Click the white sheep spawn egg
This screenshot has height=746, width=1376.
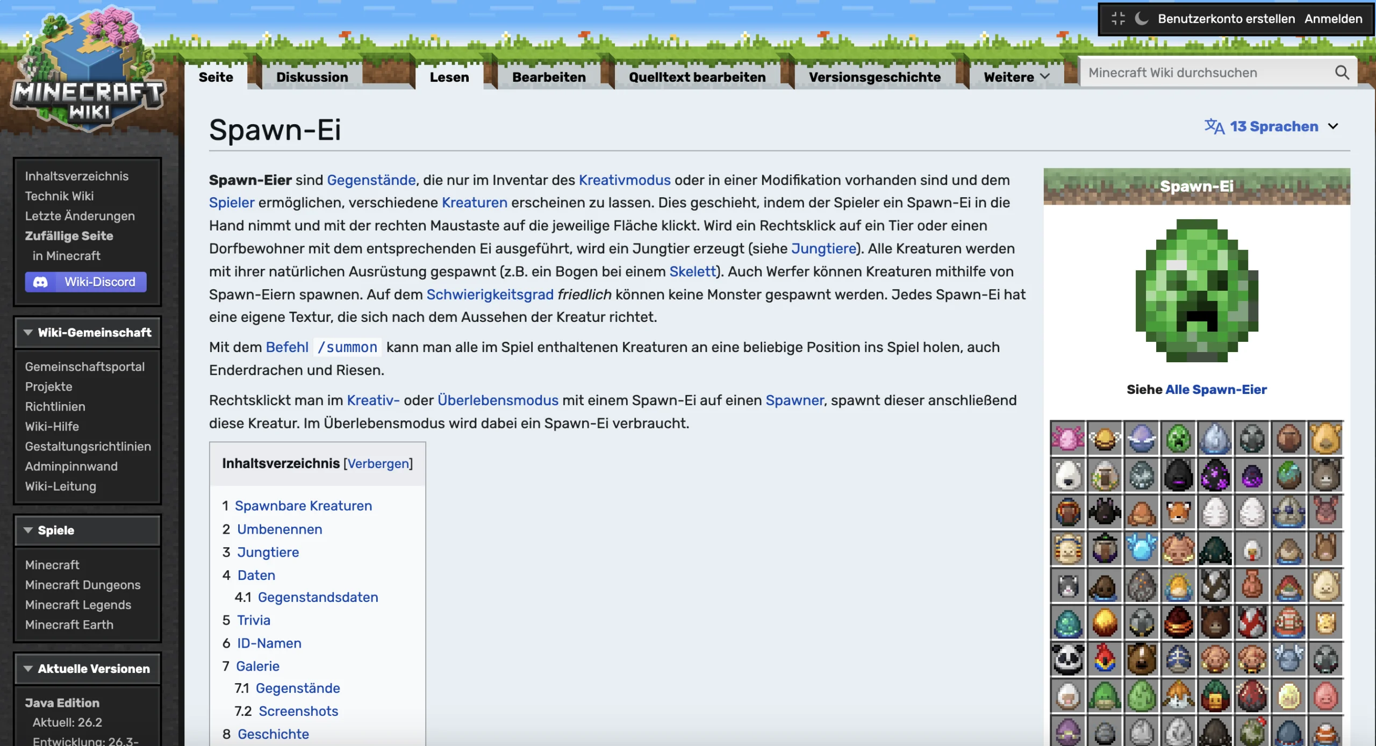(1067, 697)
